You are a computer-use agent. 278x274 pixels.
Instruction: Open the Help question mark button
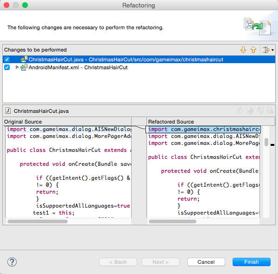[12, 262]
